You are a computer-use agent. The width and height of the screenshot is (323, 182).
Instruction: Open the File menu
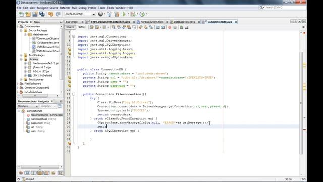(19, 8)
